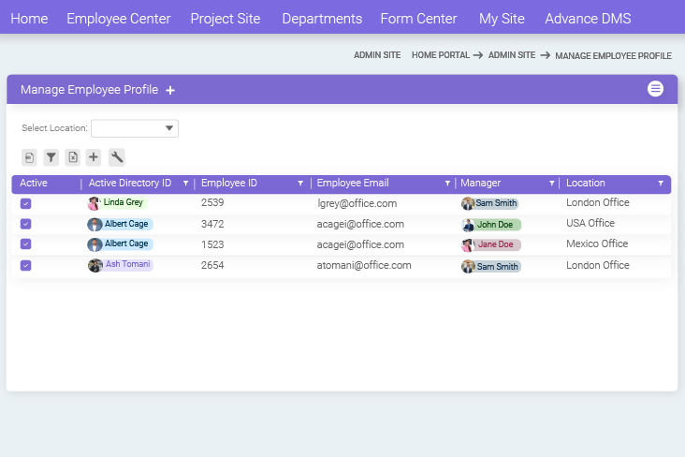Click the document export icon in toolbar

click(x=29, y=157)
